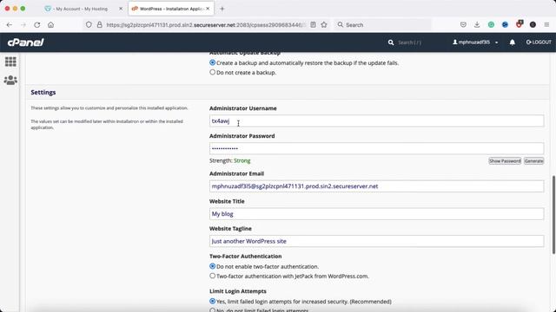Click the Settings section heading
Screen dimensions: 556x312
pyautogui.click(x=43, y=93)
